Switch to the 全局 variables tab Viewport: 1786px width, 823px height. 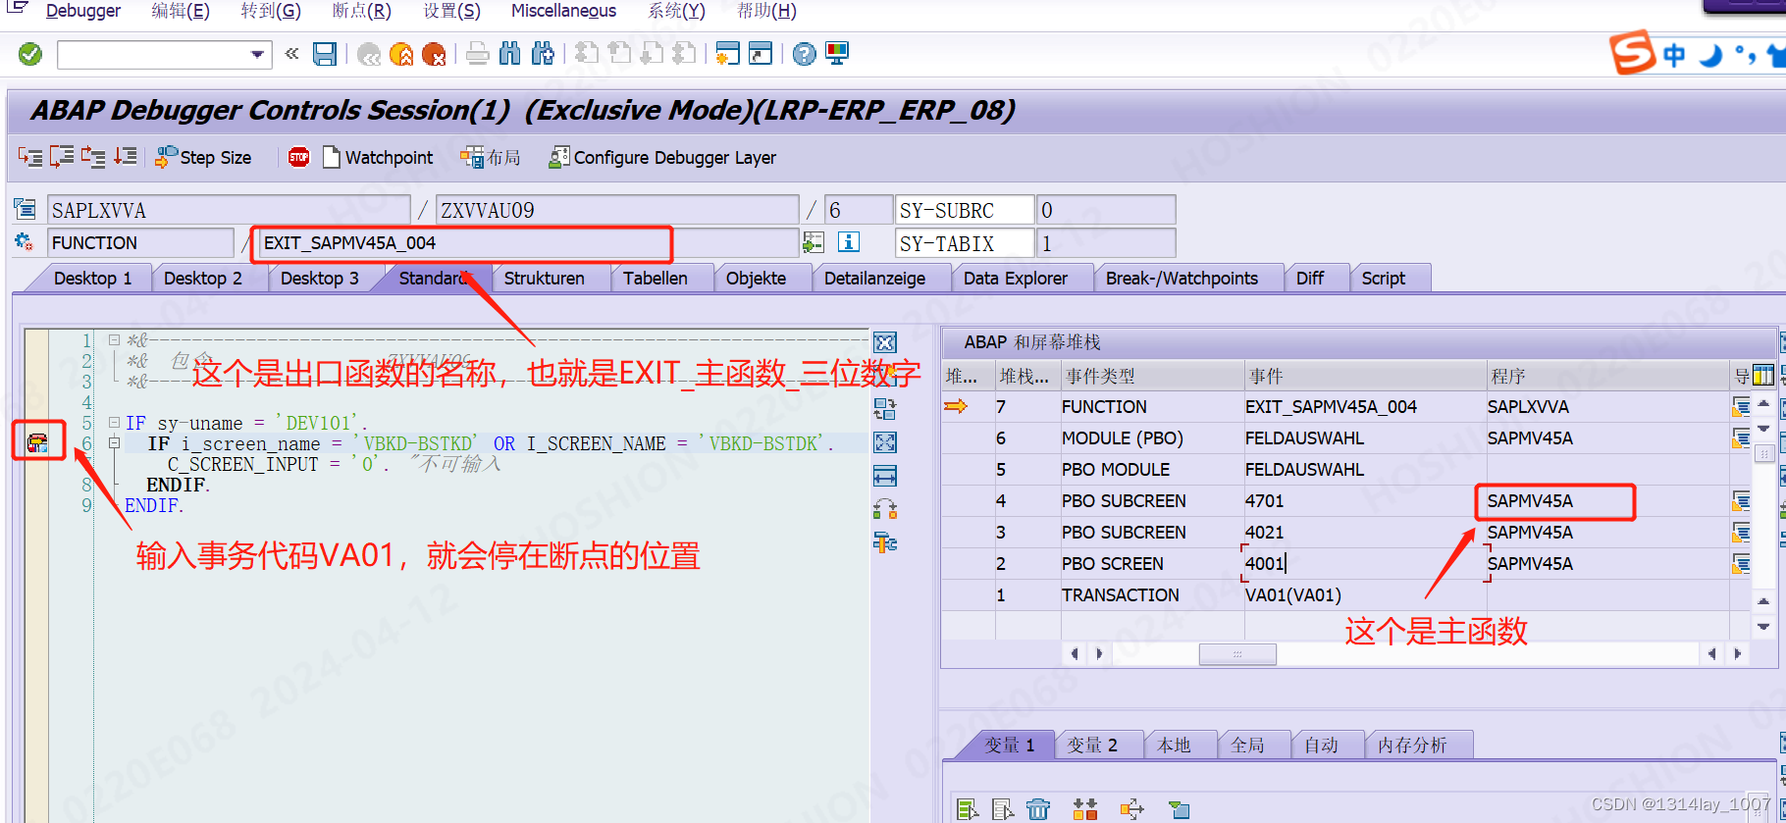pyautogui.click(x=1247, y=746)
